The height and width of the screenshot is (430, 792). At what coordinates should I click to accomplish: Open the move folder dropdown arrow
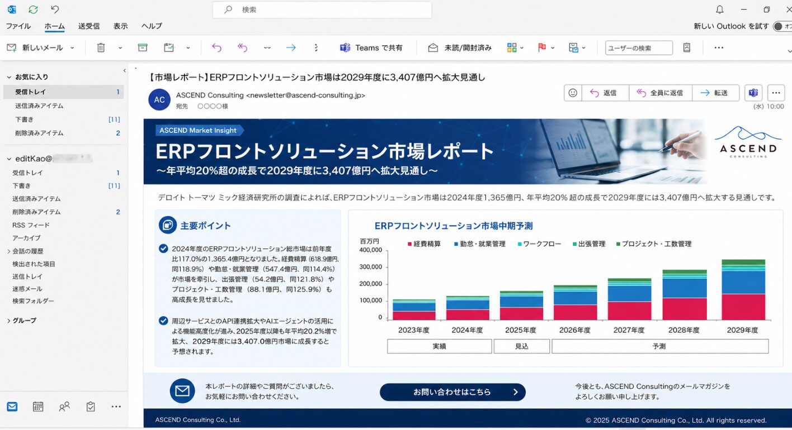[188, 48]
